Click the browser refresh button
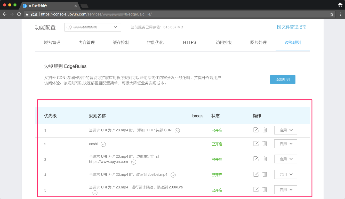The image size is (345, 199). pos(19,14)
